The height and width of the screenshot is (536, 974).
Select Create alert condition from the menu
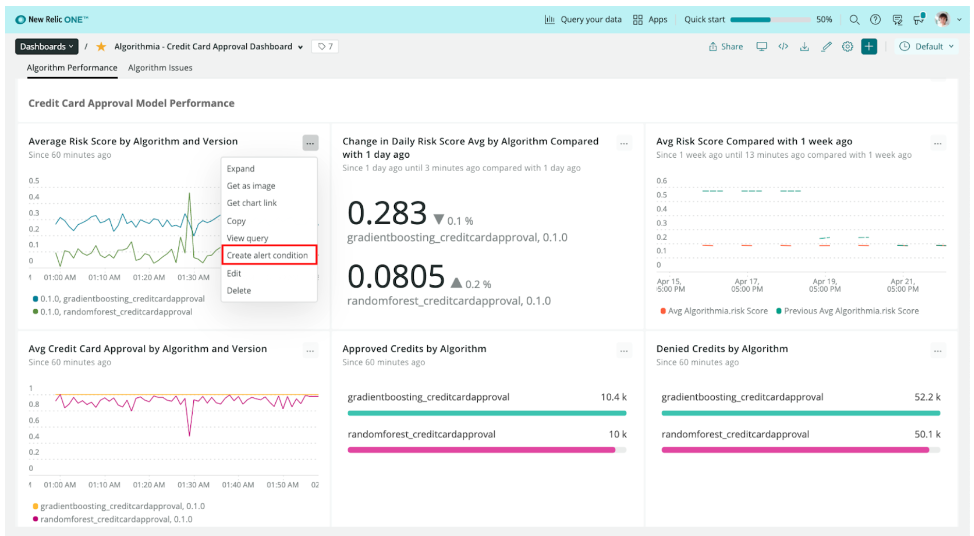[268, 255]
